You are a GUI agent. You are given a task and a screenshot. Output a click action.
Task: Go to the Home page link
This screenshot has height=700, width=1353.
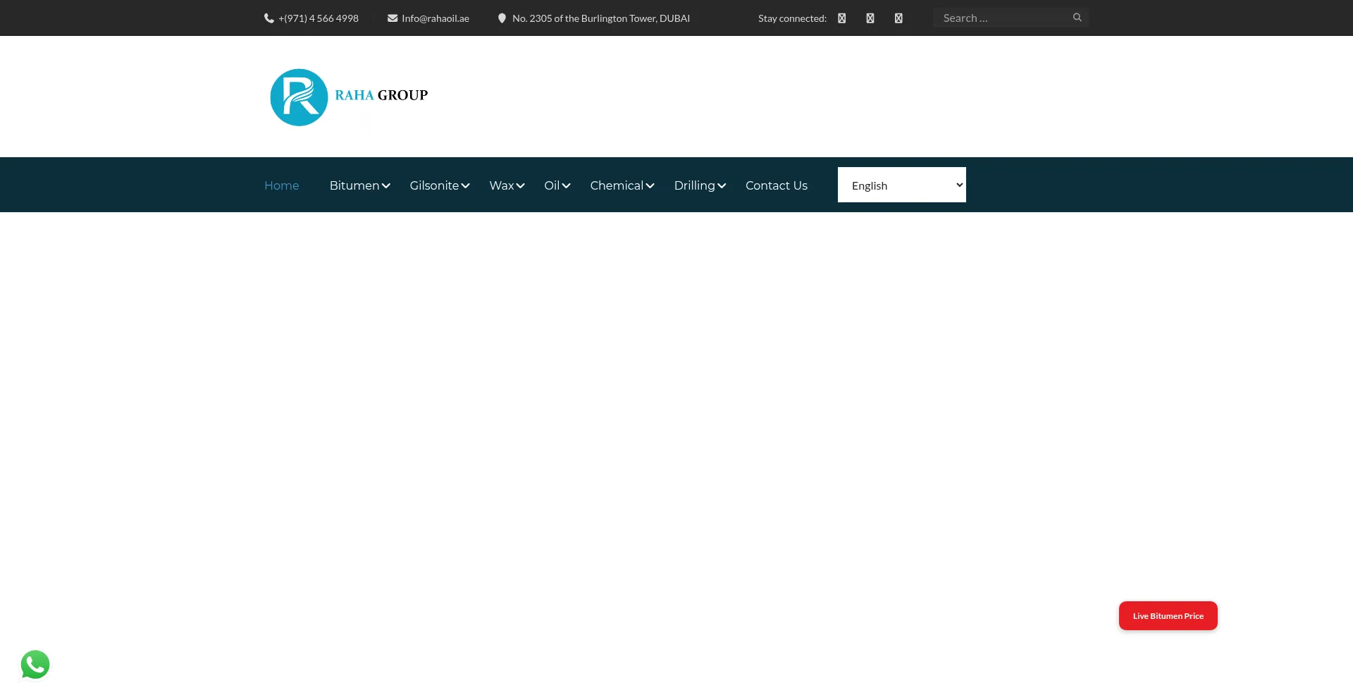click(x=281, y=185)
